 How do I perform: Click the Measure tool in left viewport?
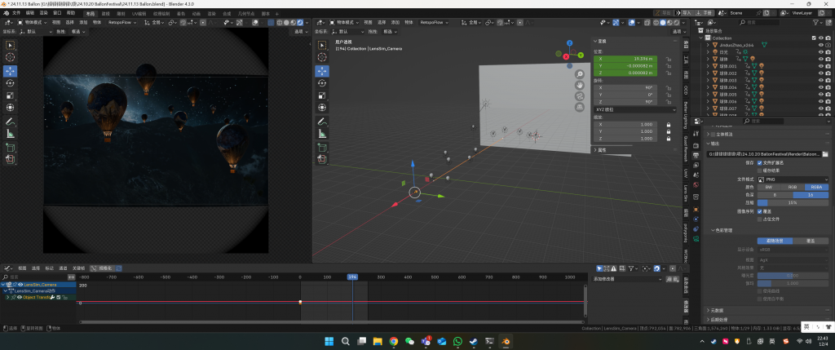tap(11, 133)
